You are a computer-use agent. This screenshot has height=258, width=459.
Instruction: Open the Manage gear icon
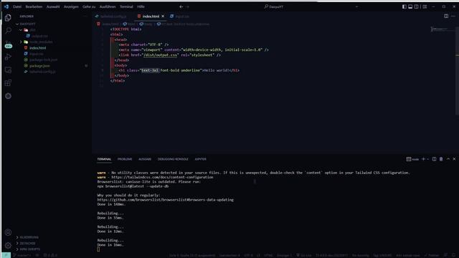coord(8,245)
